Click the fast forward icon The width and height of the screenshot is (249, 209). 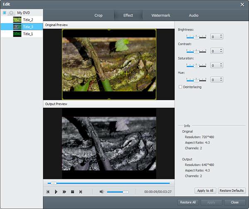(64, 192)
